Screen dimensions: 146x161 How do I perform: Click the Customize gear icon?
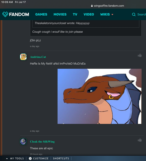[30, 158]
